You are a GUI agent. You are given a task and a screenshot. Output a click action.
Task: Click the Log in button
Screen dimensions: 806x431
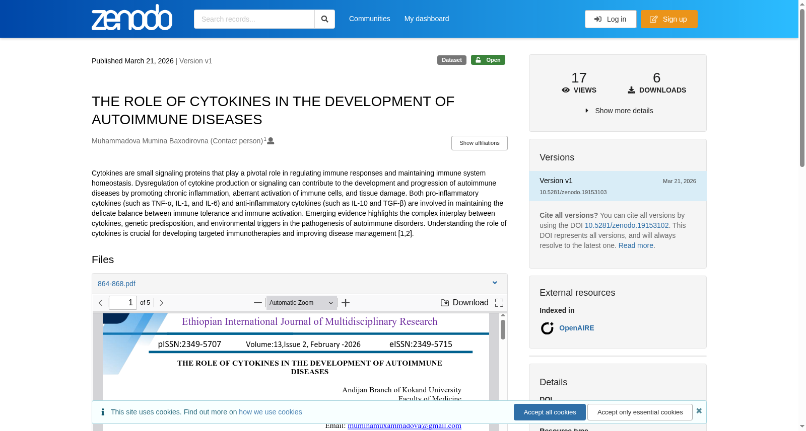point(611,19)
